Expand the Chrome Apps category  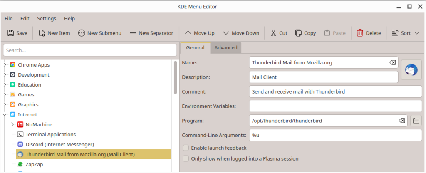(5, 65)
